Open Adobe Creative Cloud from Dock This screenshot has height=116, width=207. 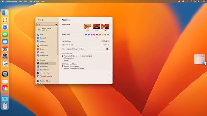coord(5,88)
